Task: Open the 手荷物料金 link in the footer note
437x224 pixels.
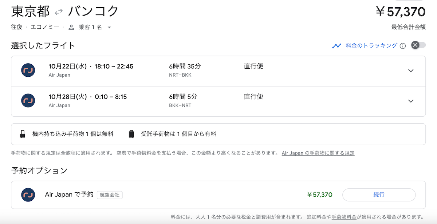Action: (x=344, y=217)
